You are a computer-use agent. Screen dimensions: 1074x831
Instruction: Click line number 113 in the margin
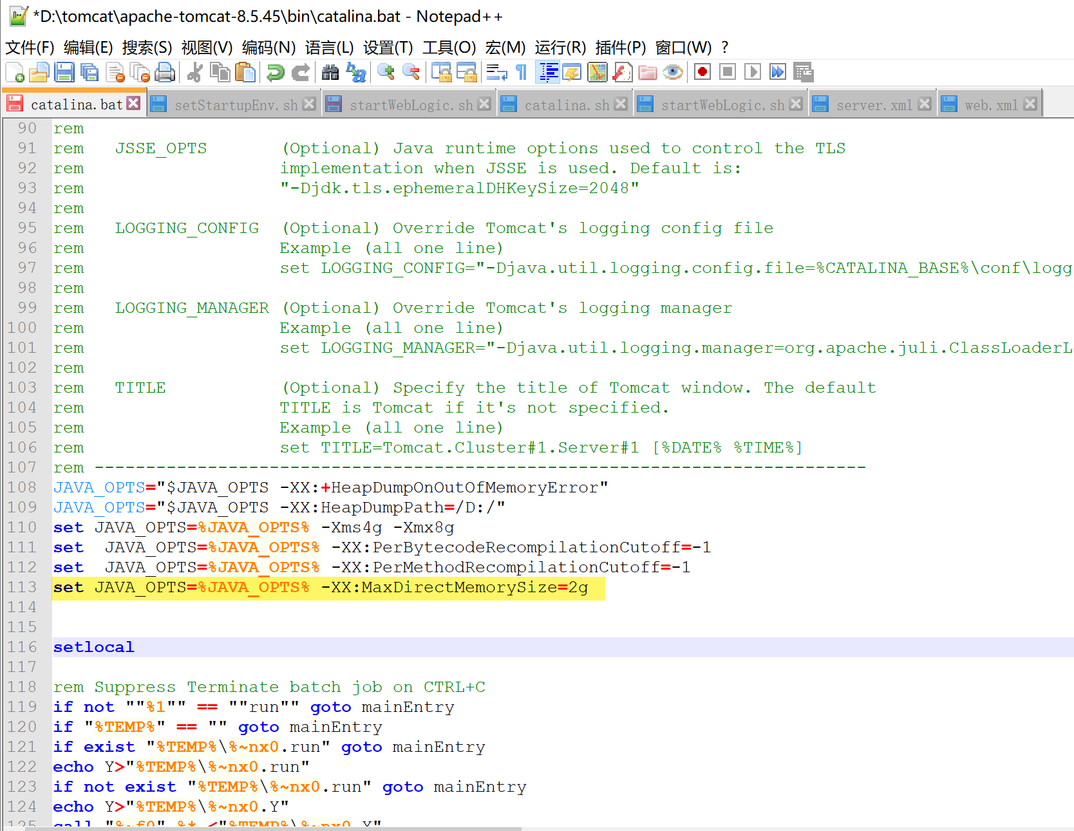pos(22,587)
